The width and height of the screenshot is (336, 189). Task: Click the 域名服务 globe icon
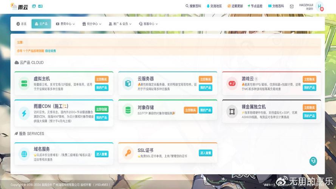(x=24, y=154)
